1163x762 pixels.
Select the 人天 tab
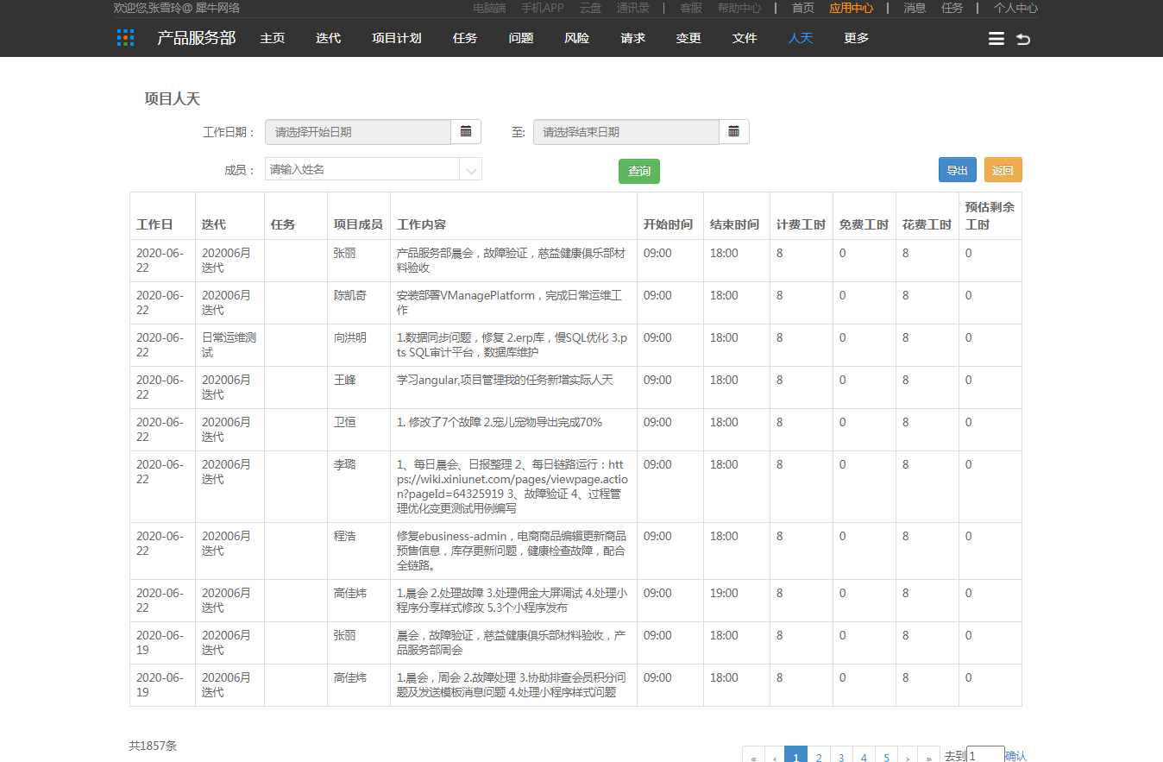pyautogui.click(x=801, y=38)
